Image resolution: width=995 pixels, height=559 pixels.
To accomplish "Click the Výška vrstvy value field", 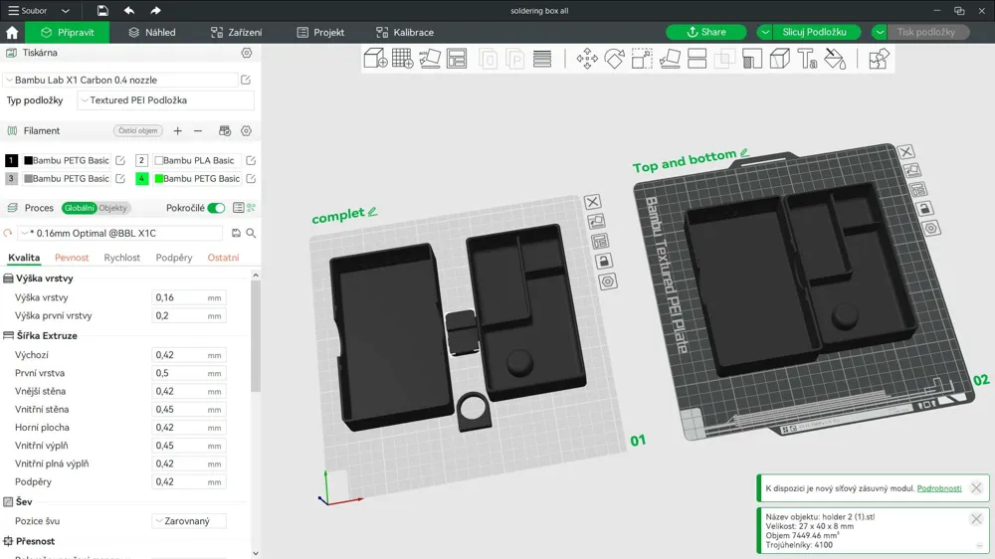I will [179, 297].
